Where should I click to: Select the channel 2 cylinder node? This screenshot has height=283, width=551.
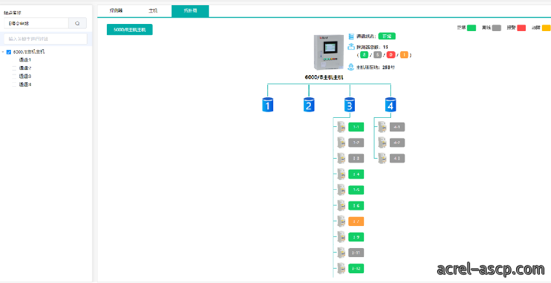click(x=309, y=105)
